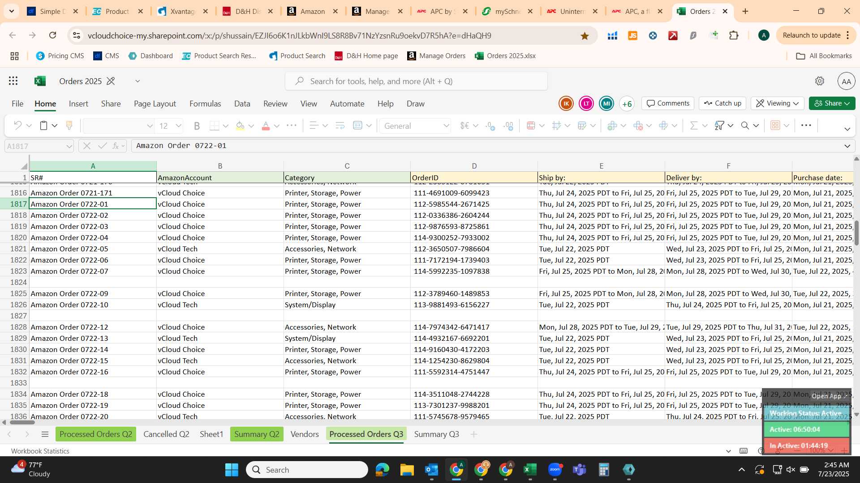Add a new sheet with the plus icon
The height and width of the screenshot is (483, 860).
click(x=473, y=434)
